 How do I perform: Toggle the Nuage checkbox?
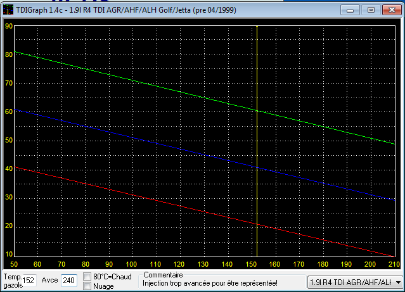click(x=87, y=286)
